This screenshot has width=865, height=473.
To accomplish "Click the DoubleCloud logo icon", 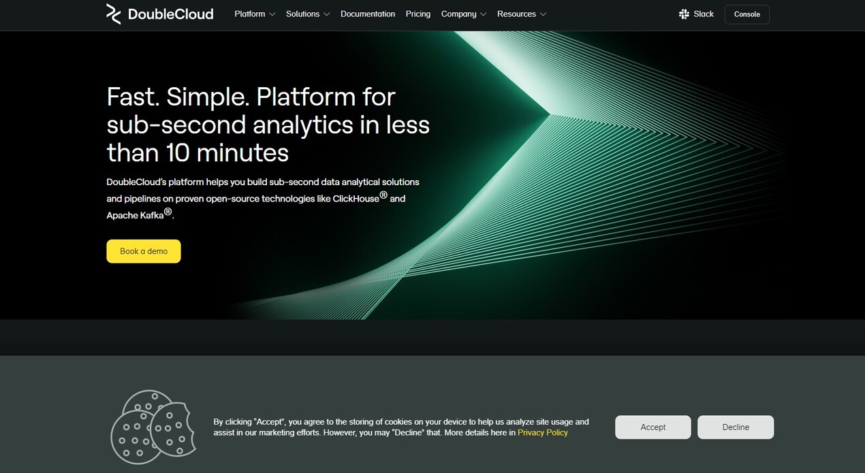I will click(x=113, y=14).
